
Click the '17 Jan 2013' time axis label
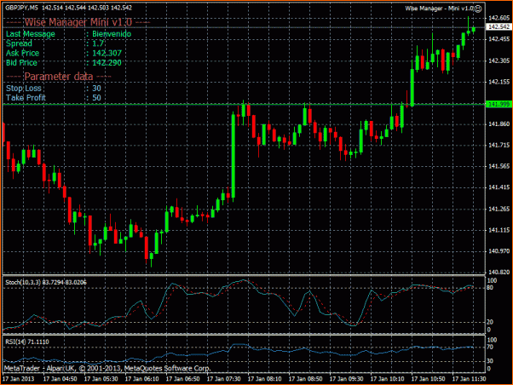pos(19,379)
